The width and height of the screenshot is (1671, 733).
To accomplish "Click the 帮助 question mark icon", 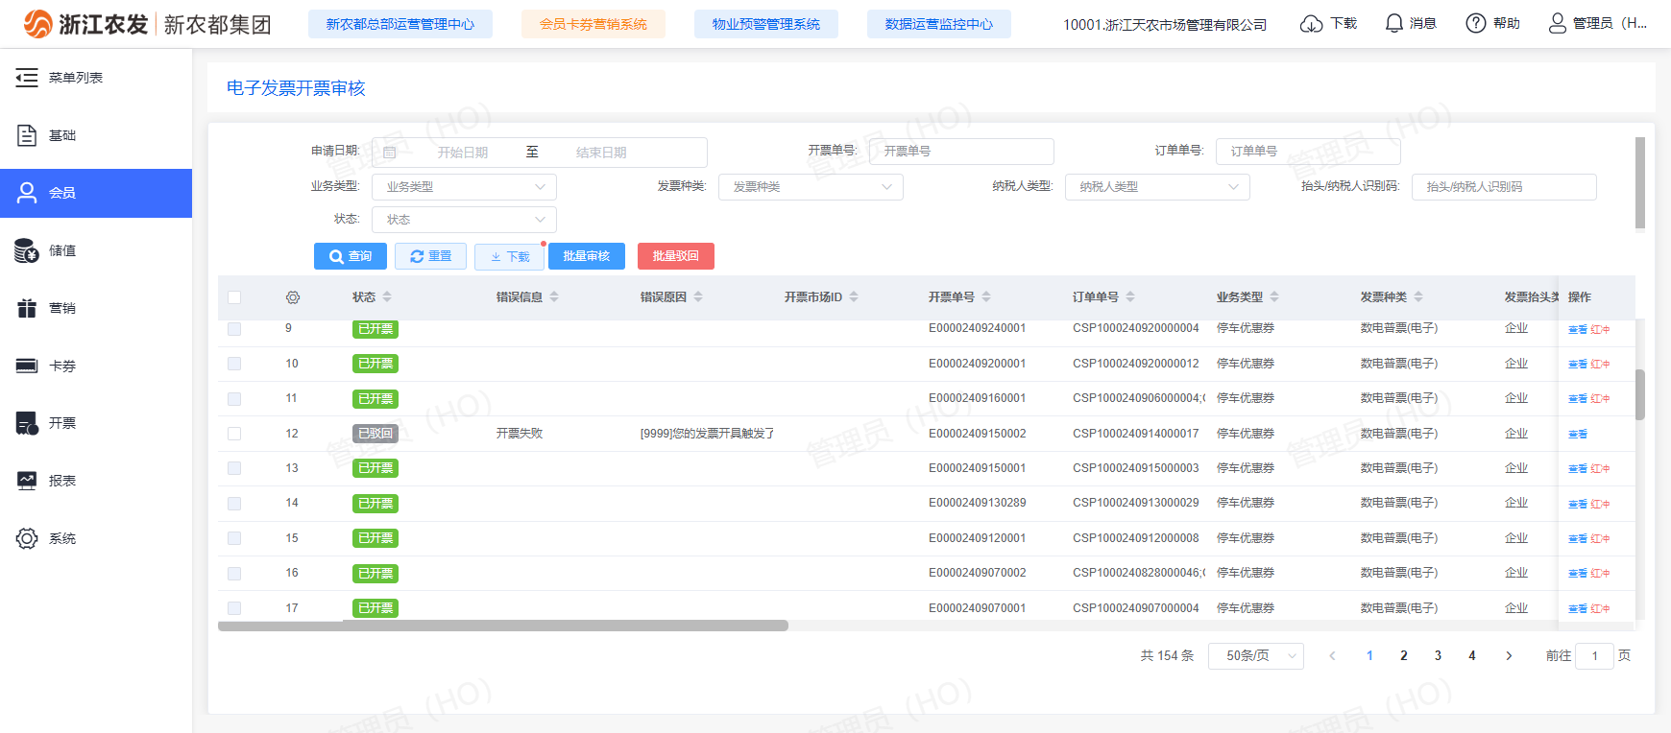I will click(x=1475, y=24).
